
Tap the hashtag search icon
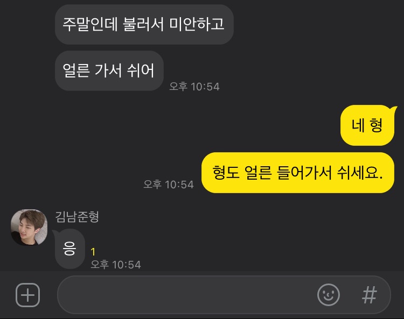369,295
